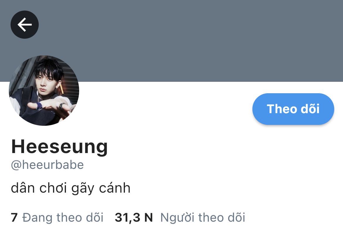Open the Đang theo dõi list
This screenshot has height=241, width=343.
[63, 217]
